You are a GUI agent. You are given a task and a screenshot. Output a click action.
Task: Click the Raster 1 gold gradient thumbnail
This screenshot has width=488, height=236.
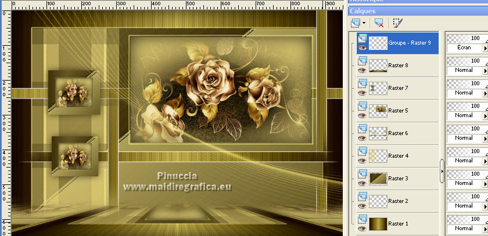[378, 224]
